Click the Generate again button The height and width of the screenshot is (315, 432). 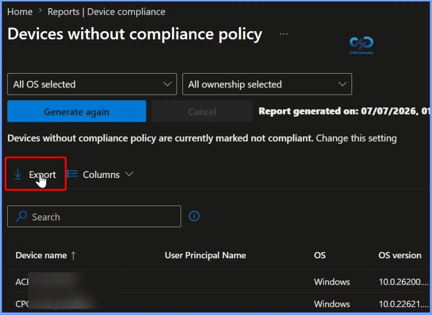click(76, 111)
